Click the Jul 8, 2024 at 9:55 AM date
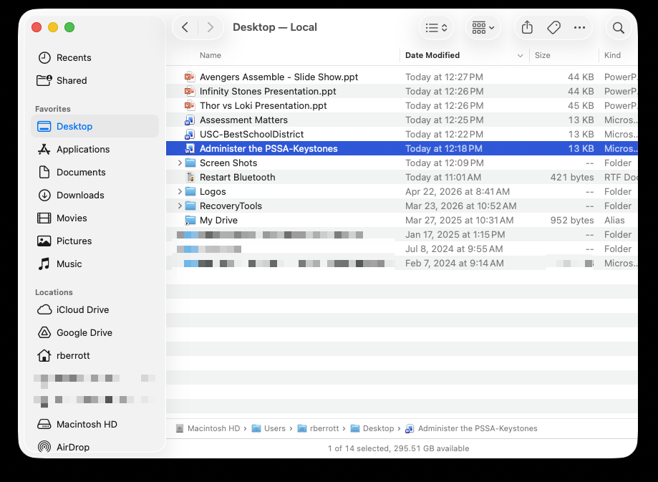Viewport: 658px width, 482px height. [454, 249]
